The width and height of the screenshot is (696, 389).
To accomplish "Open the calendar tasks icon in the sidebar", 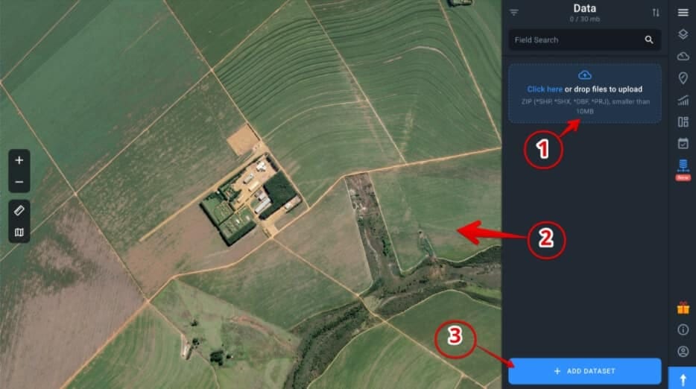I will [x=683, y=143].
